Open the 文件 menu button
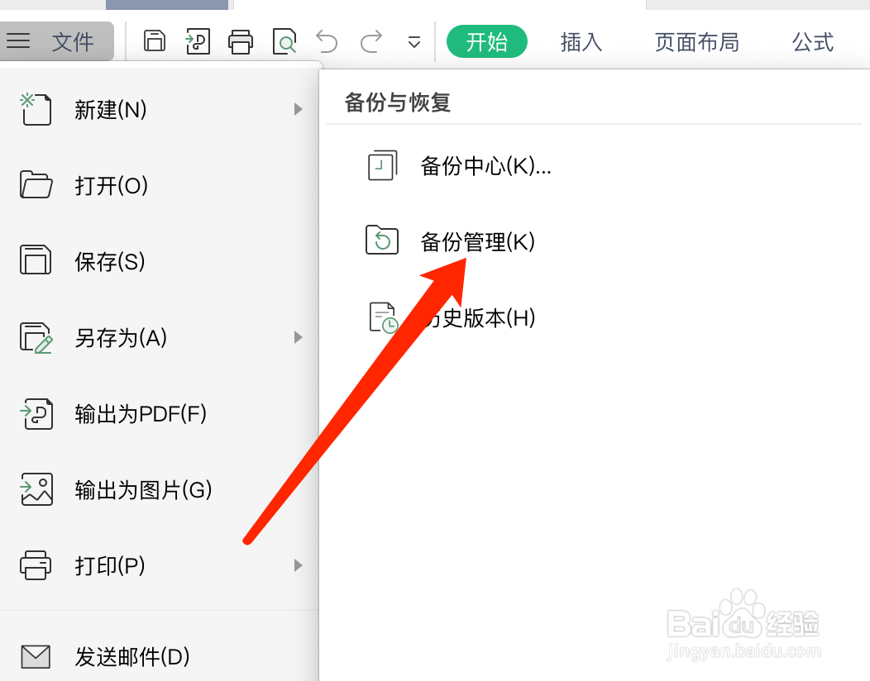 pyautogui.click(x=56, y=41)
